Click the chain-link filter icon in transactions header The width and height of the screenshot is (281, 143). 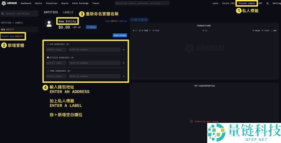(136, 30)
